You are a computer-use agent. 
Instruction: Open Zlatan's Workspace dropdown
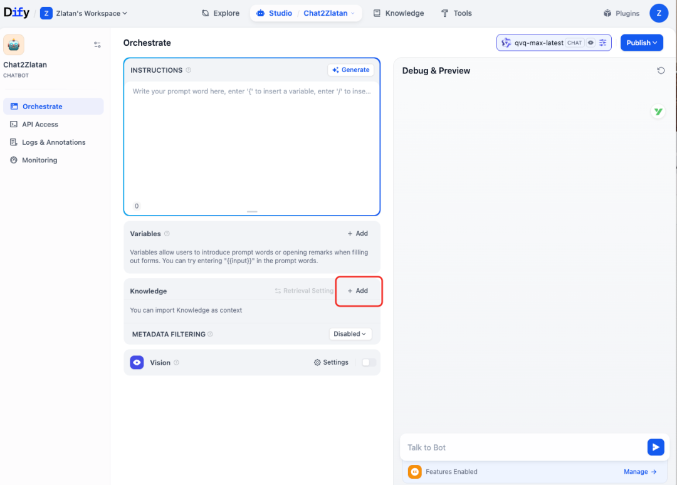[x=84, y=13]
